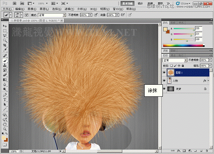This screenshot has width=214, height=154.
Task: Open the CS Live button
Action: [183, 3]
